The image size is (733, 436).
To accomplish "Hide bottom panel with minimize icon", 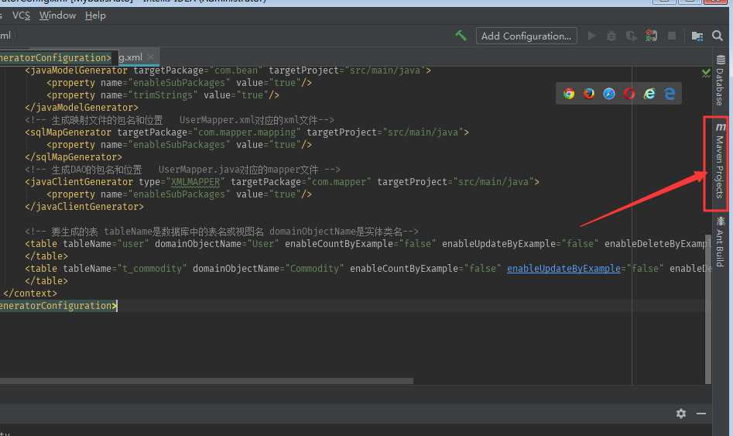I will click(x=701, y=413).
